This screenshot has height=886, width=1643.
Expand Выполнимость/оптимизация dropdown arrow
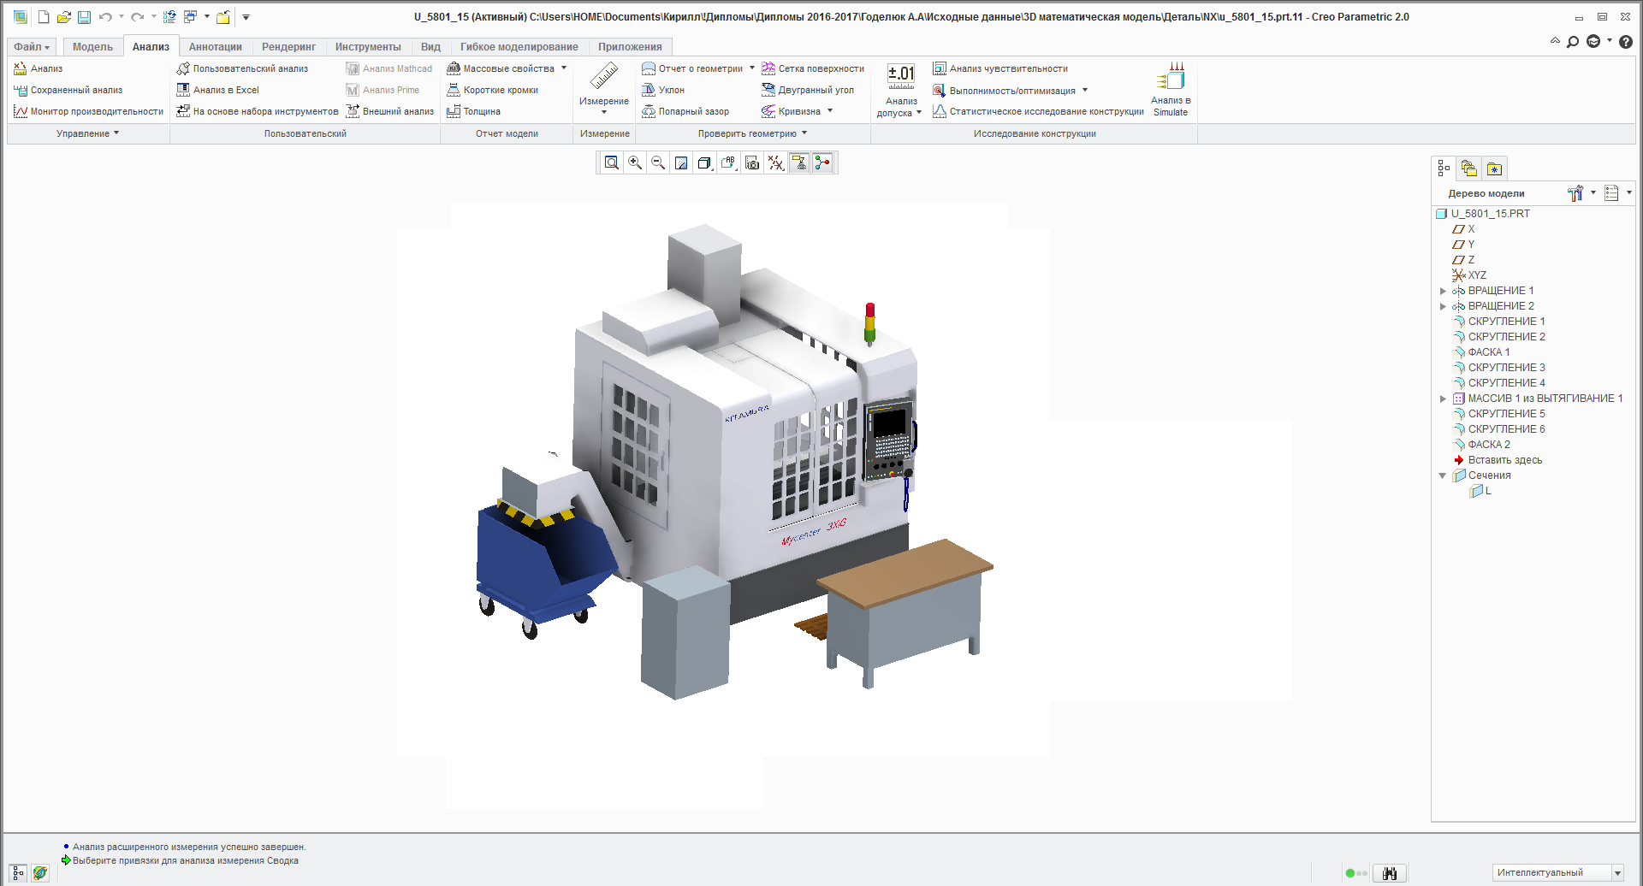coord(1085,90)
